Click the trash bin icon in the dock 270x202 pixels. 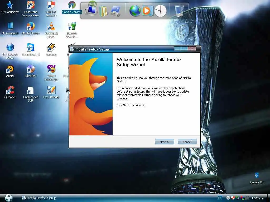(179, 11)
